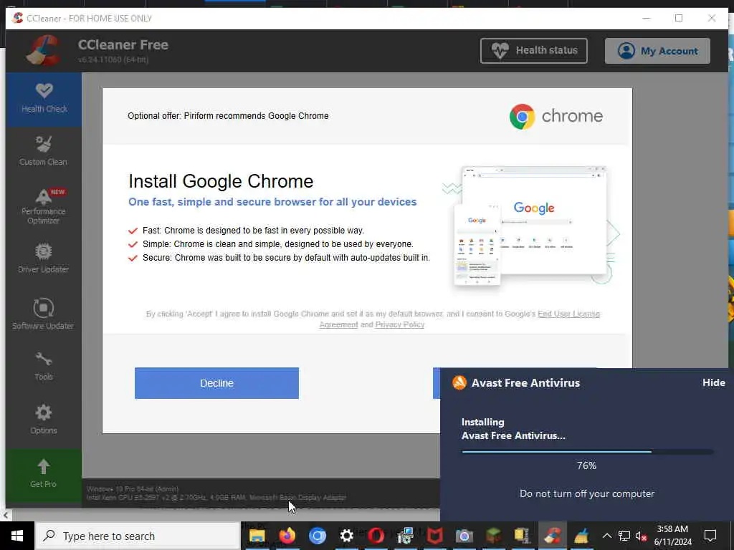Launch Chromium from taskbar
The width and height of the screenshot is (734, 550).
click(318, 536)
